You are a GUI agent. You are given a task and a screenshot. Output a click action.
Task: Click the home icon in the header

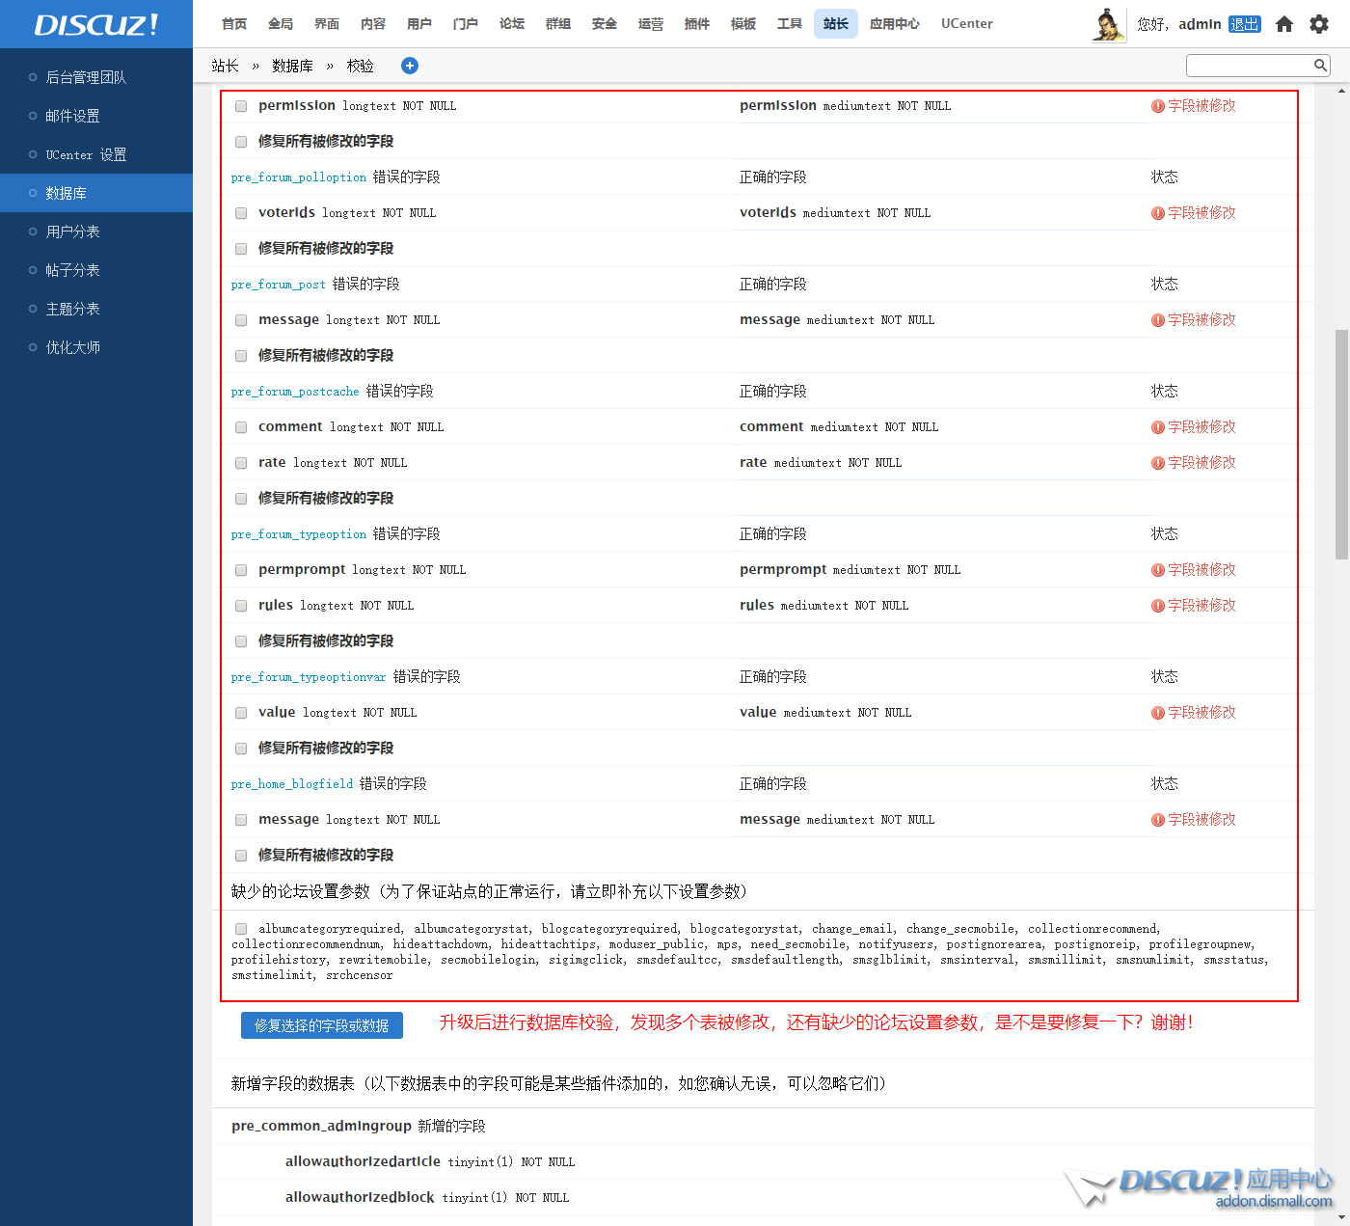[x=1283, y=24]
